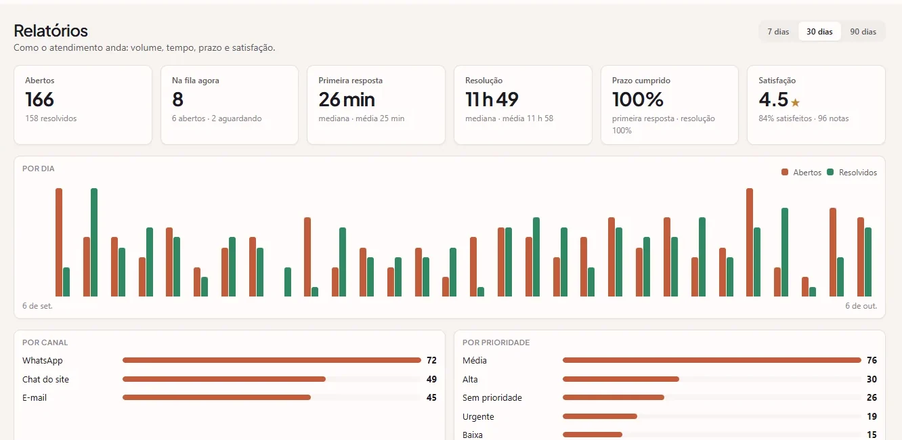Open the Prazo cumprido 100% card

click(x=670, y=105)
